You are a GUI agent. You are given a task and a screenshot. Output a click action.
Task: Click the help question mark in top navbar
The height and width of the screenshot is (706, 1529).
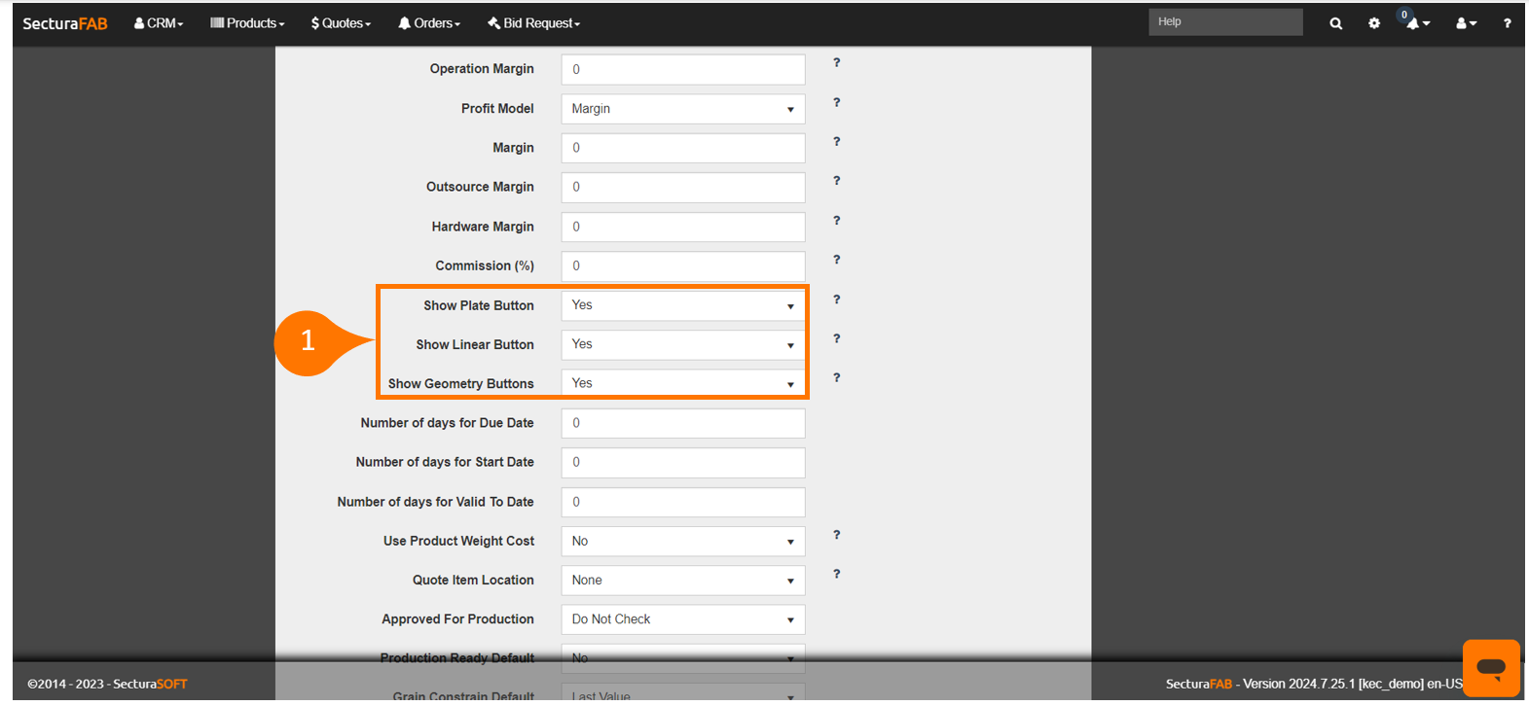(x=1507, y=23)
